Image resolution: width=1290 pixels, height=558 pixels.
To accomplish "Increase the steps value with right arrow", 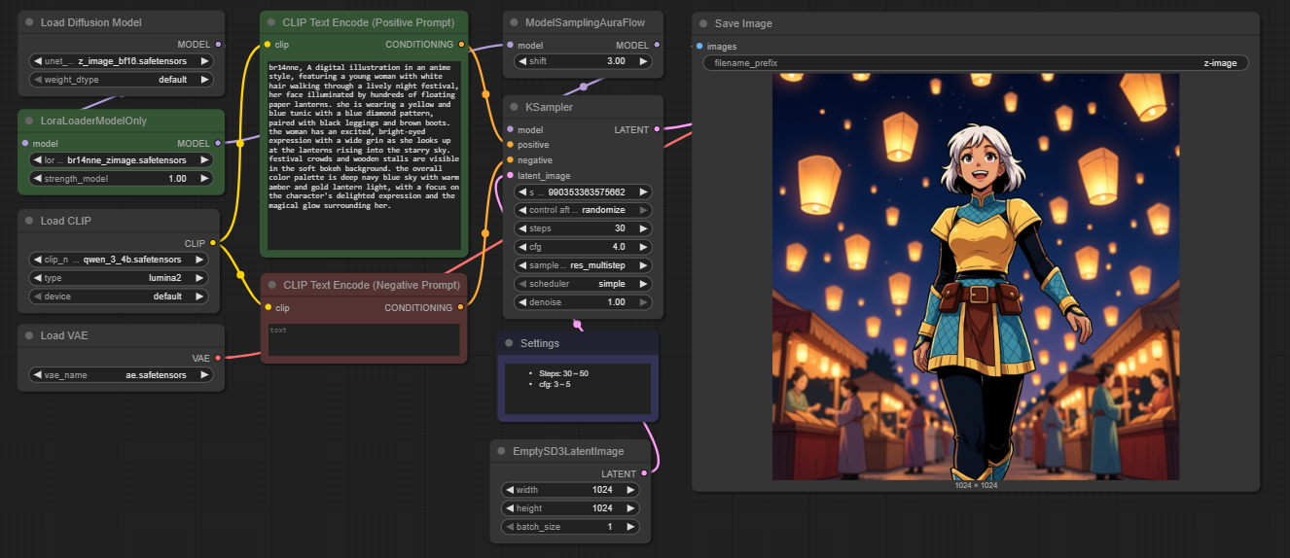I will click(x=643, y=228).
